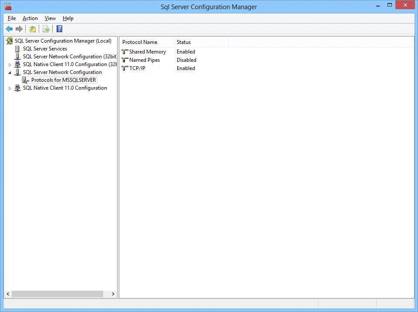Image resolution: width=418 pixels, height=312 pixels.
Task: Click the Export List toolbar icon
Action: (x=46, y=29)
